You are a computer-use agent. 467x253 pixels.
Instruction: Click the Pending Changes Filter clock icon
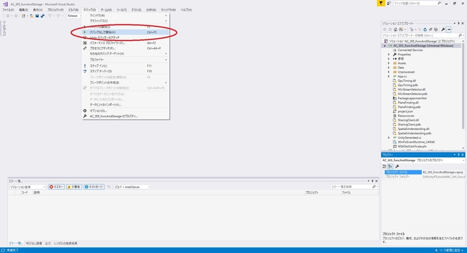coord(412,30)
